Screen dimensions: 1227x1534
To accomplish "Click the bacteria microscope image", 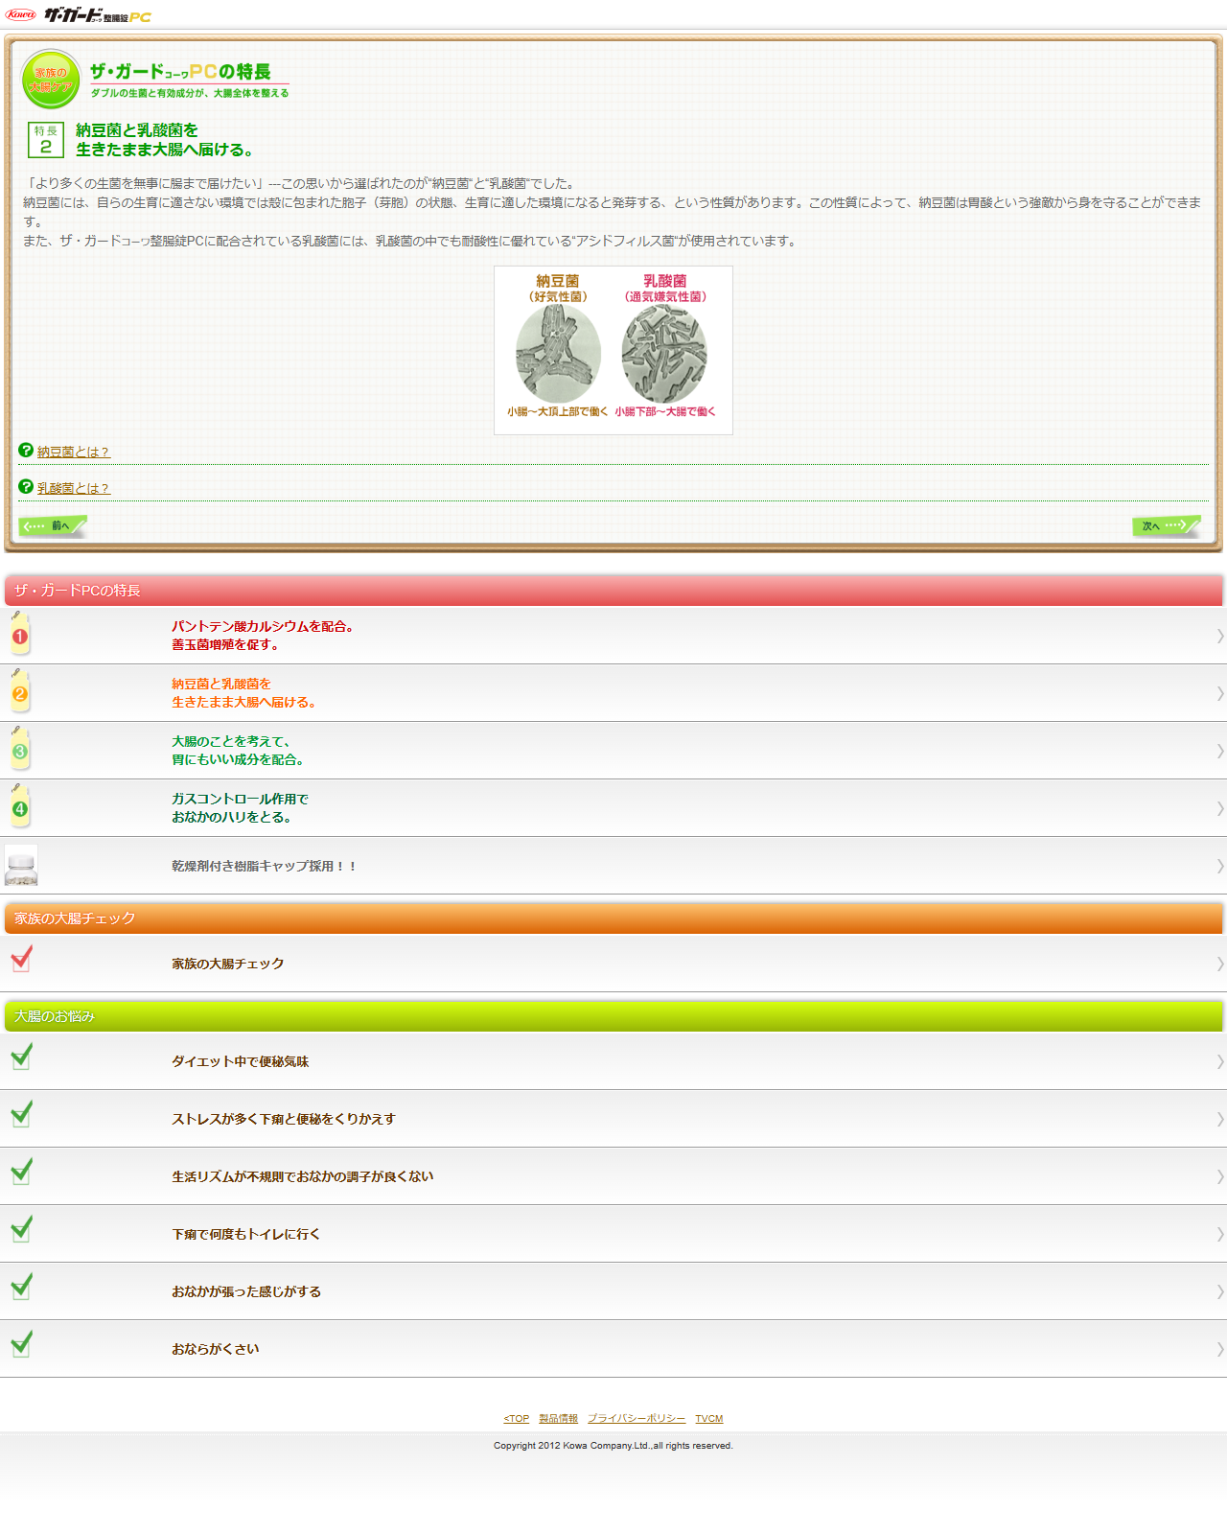I will pyautogui.click(x=613, y=351).
